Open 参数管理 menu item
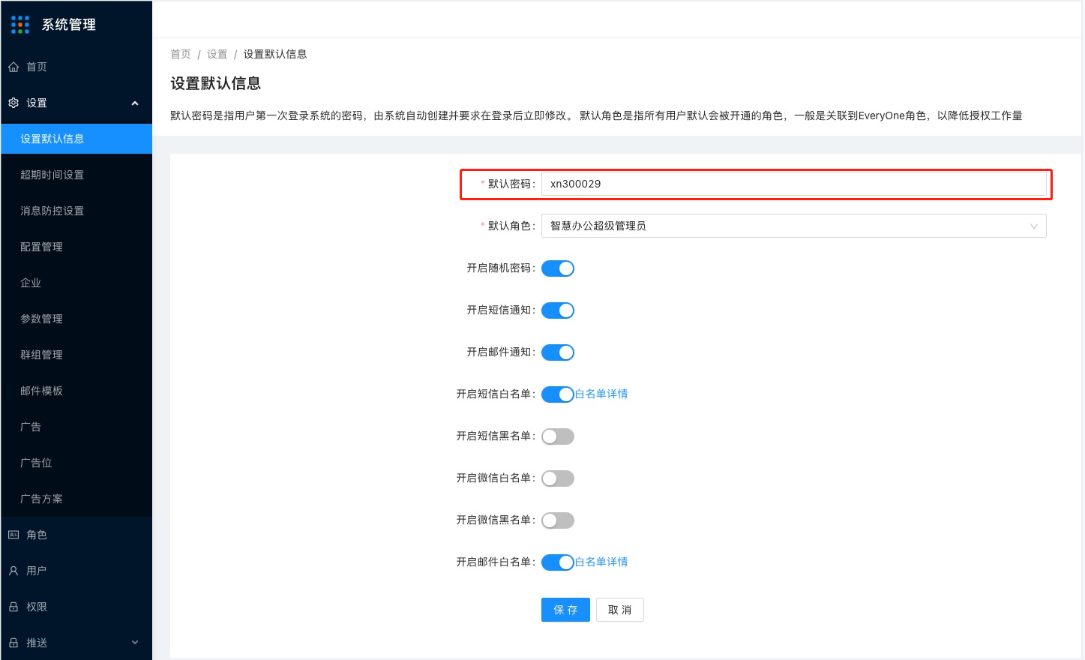The height and width of the screenshot is (660, 1085). tap(76, 319)
